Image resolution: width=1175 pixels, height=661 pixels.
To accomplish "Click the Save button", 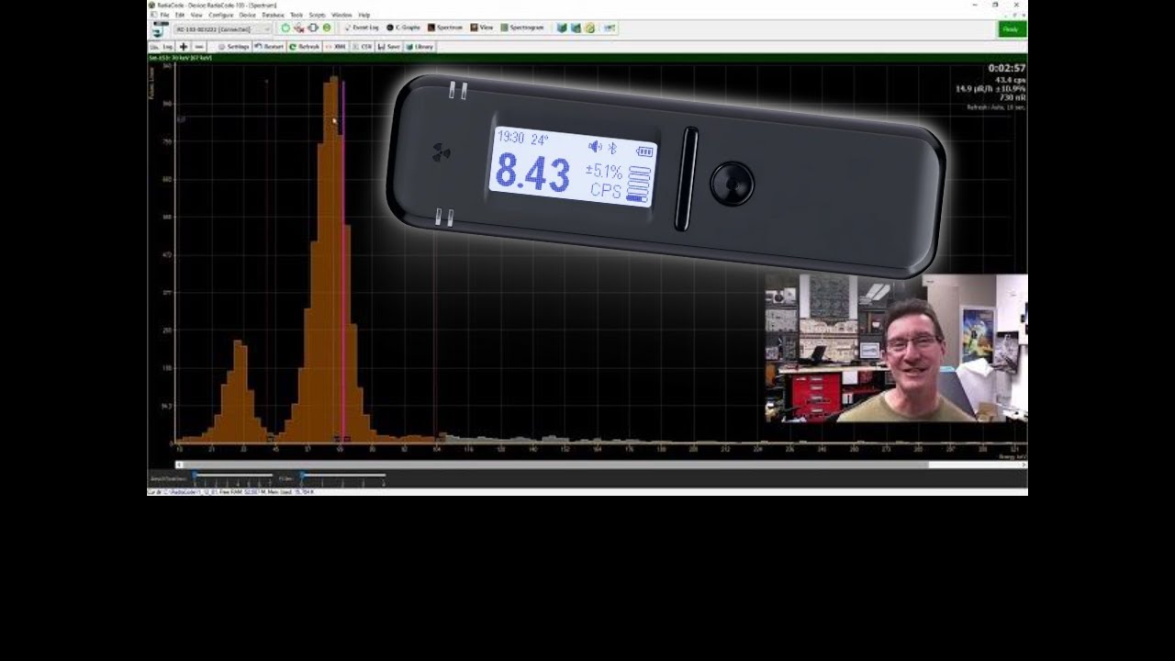I will [x=389, y=47].
